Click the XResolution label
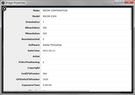Image resolution: width=135 pixels, height=95 pixels. tap(32, 28)
